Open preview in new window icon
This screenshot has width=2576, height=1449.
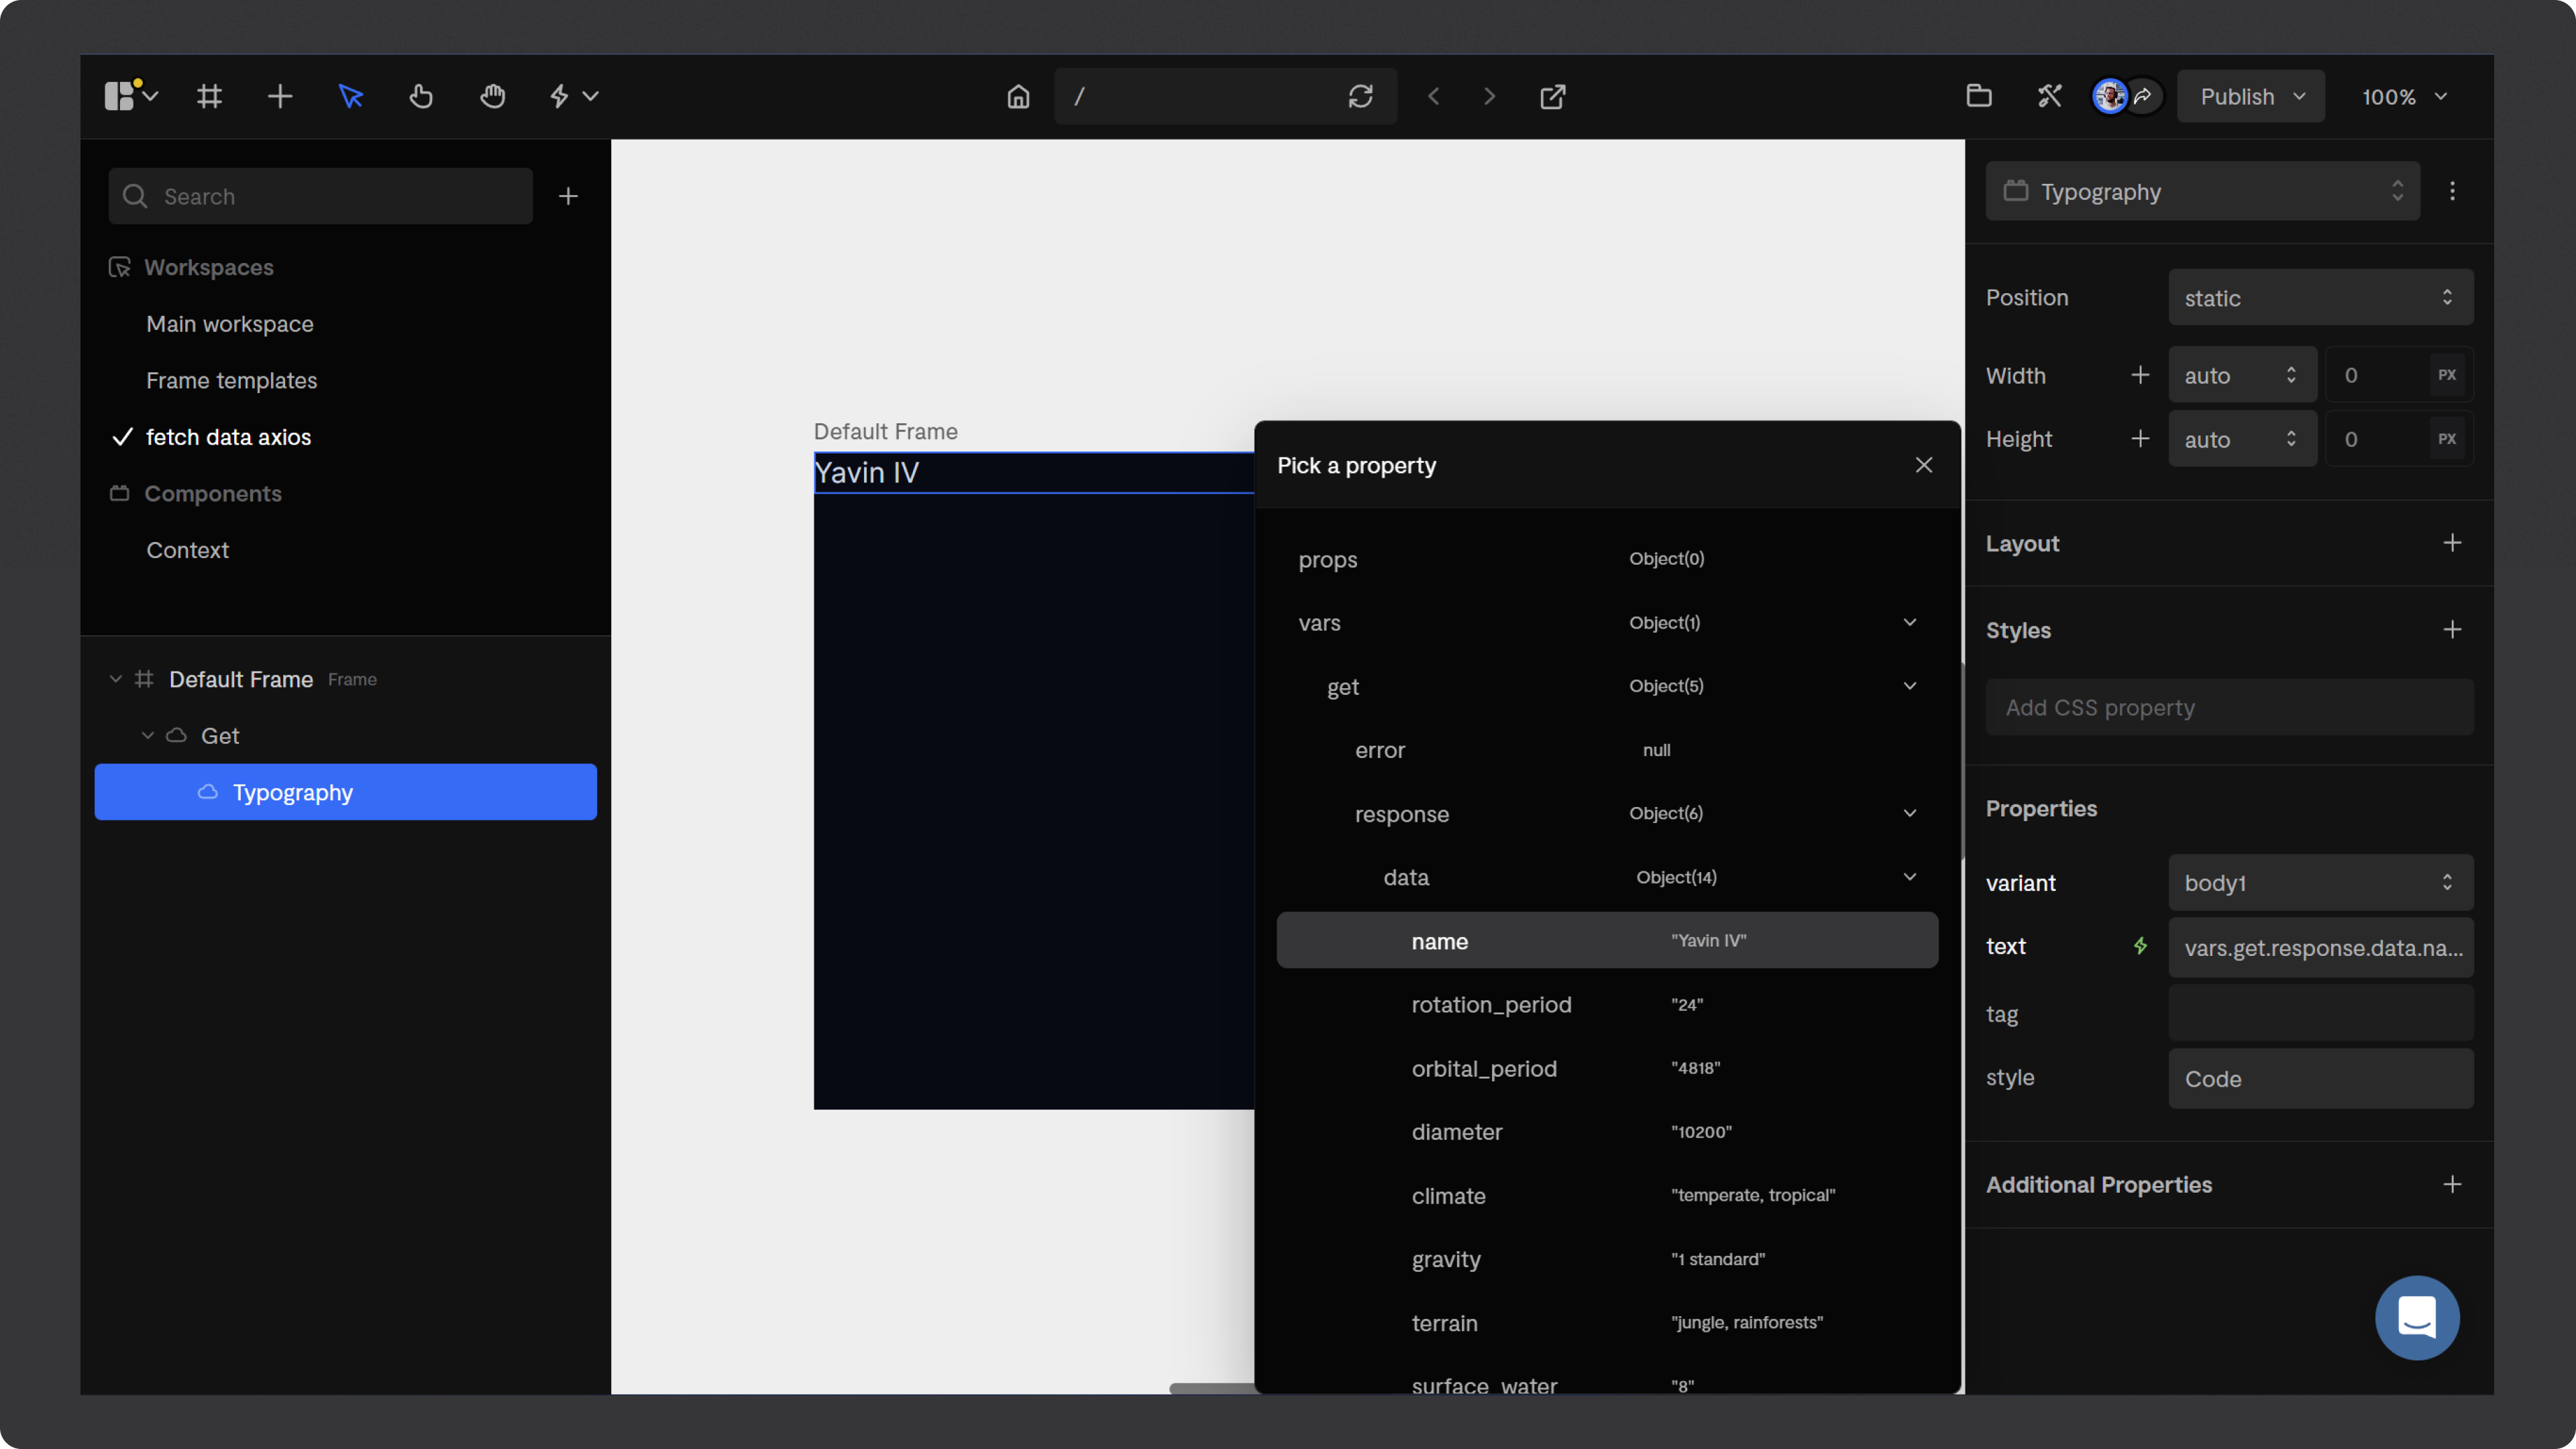tap(1552, 97)
